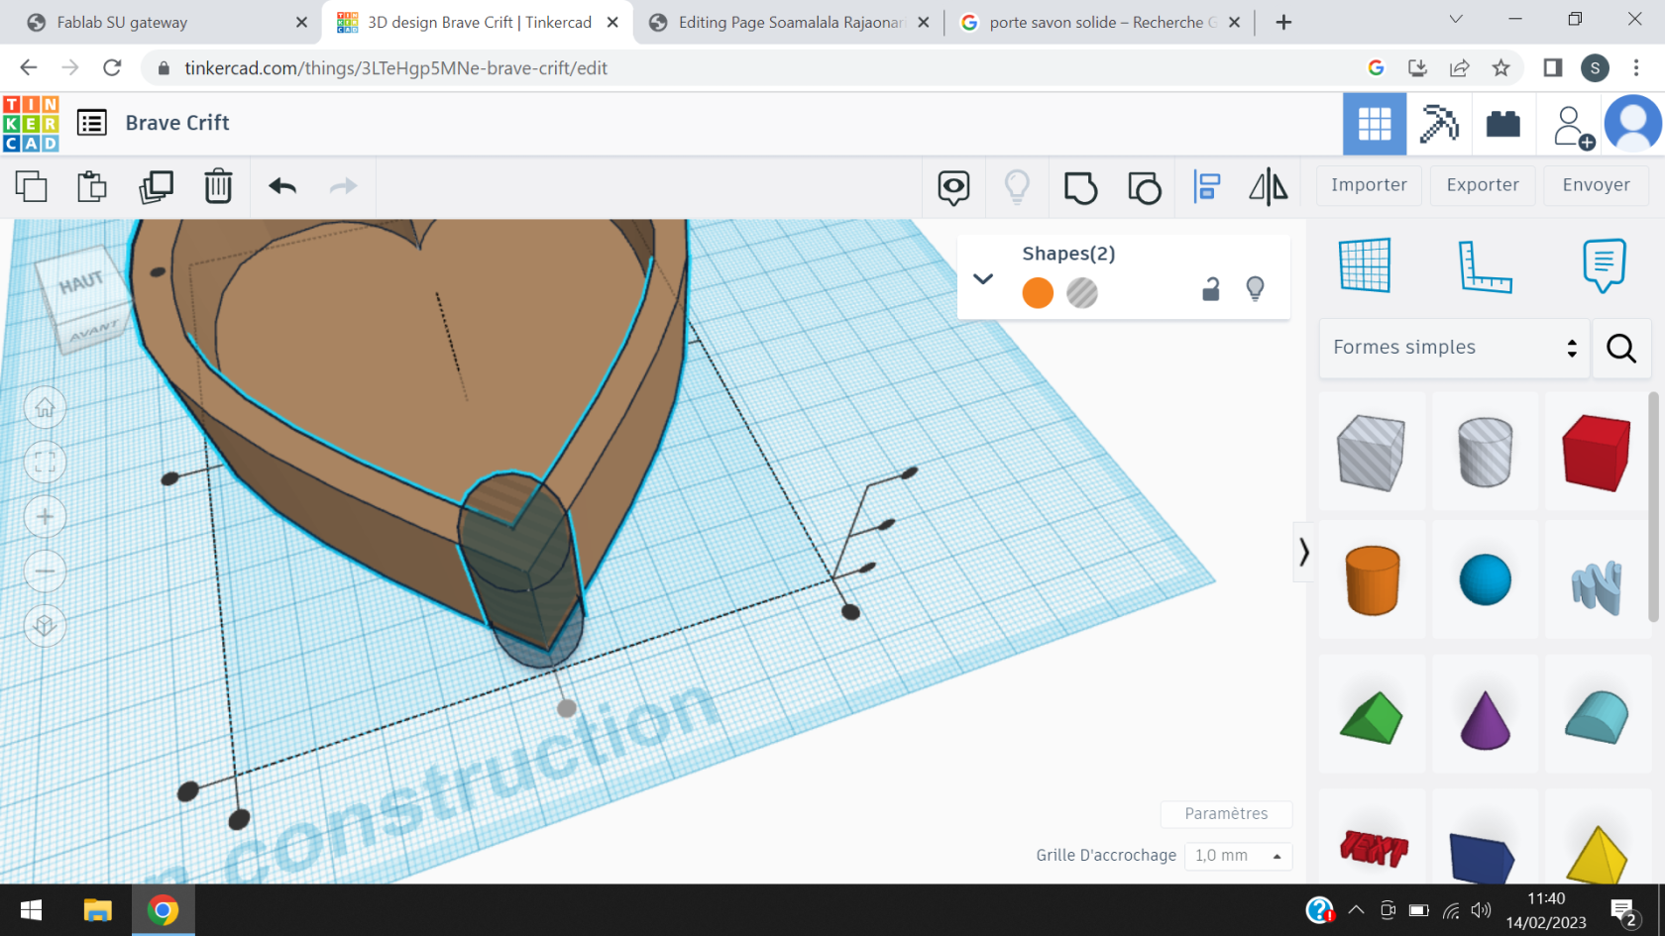This screenshot has width=1665, height=936.
Task: Pick the orange cylinder shape
Action: point(1373,580)
